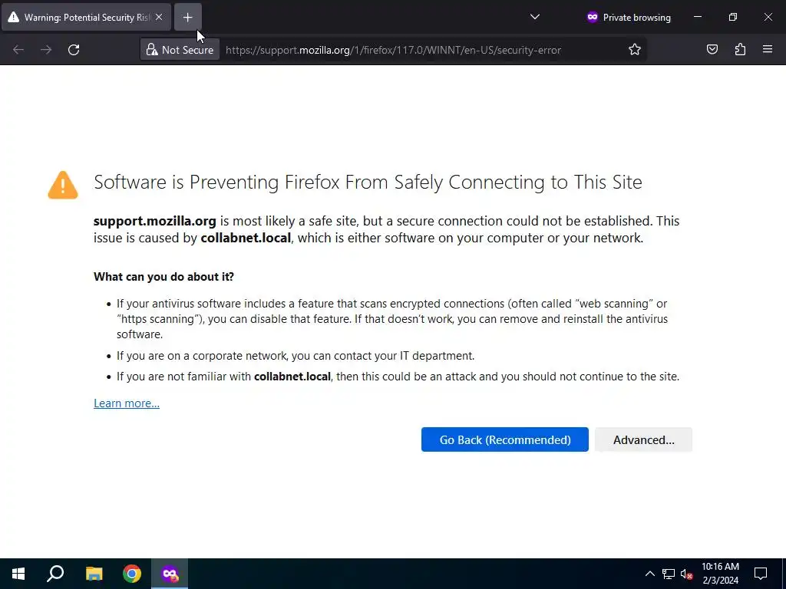786x589 pixels.
Task: Open the Learn more... link
Action: [127, 403]
